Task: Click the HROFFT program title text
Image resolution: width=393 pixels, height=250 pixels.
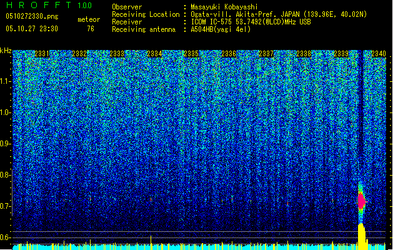Action: (38, 5)
